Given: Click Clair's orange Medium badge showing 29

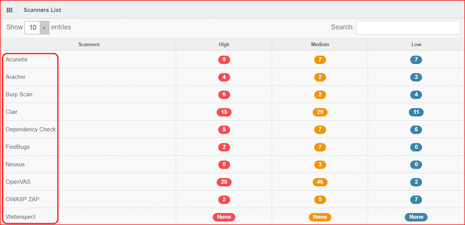Looking at the screenshot, I should coord(320,112).
